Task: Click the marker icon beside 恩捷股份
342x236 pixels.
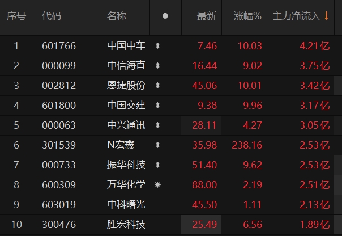Action: (x=158, y=86)
